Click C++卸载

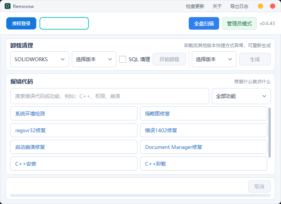(204, 164)
